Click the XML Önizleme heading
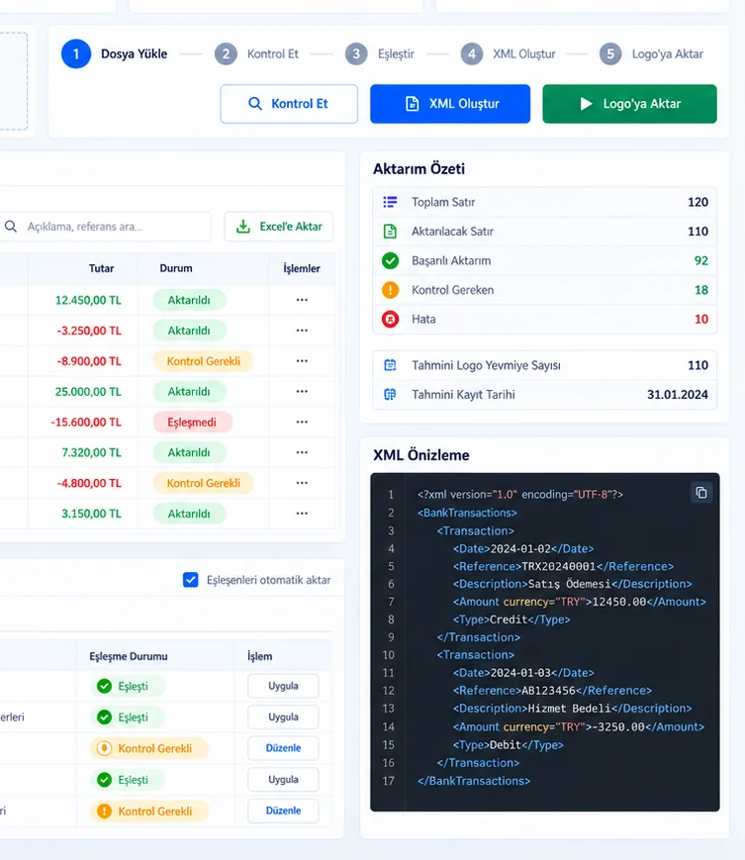 coord(421,454)
